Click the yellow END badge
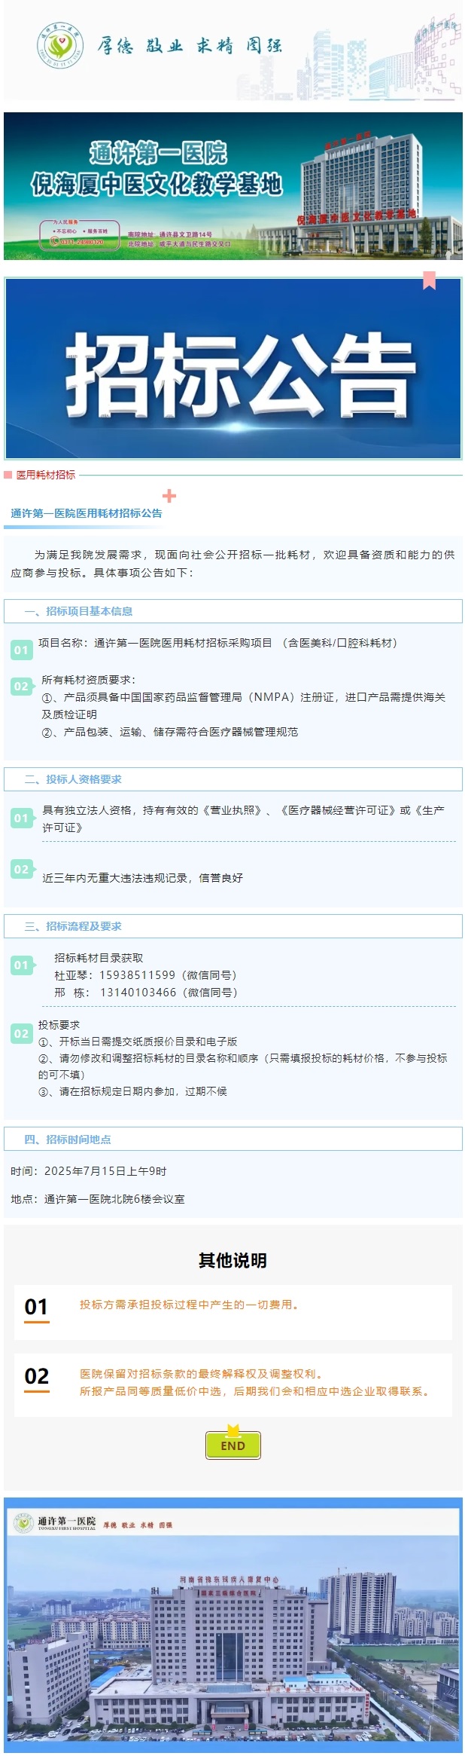465x1756 pixels. tap(232, 1445)
